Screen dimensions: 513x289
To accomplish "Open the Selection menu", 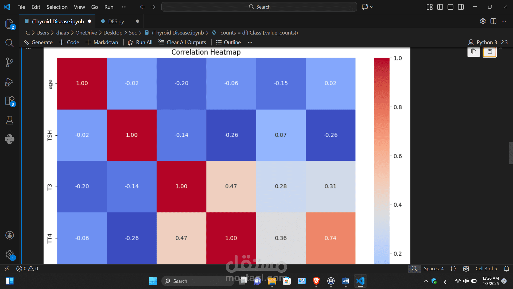I will pyautogui.click(x=57, y=7).
